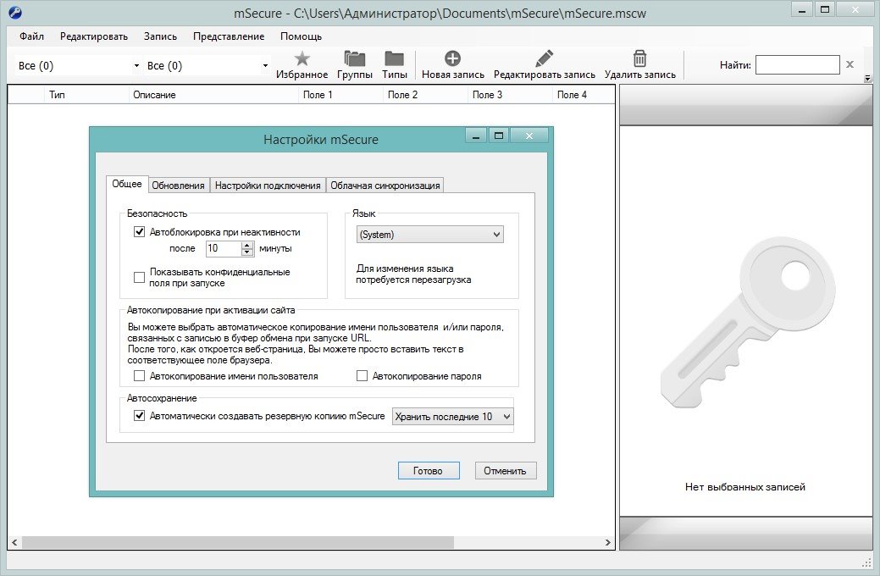Click the auto-lock minutes number field

(x=224, y=248)
